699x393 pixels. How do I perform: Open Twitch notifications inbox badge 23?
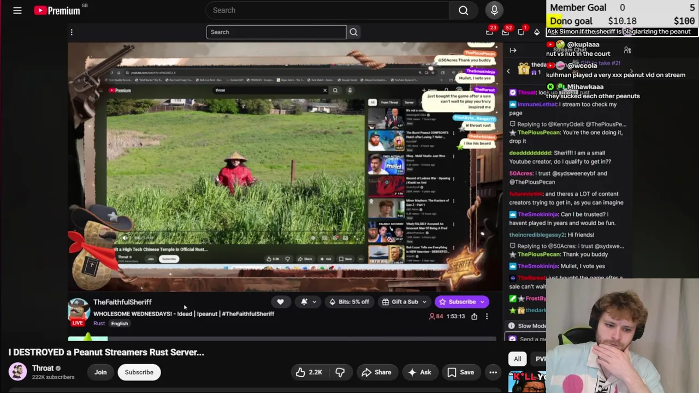[490, 32]
